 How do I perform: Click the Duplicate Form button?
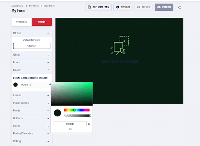click(x=98, y=7)
